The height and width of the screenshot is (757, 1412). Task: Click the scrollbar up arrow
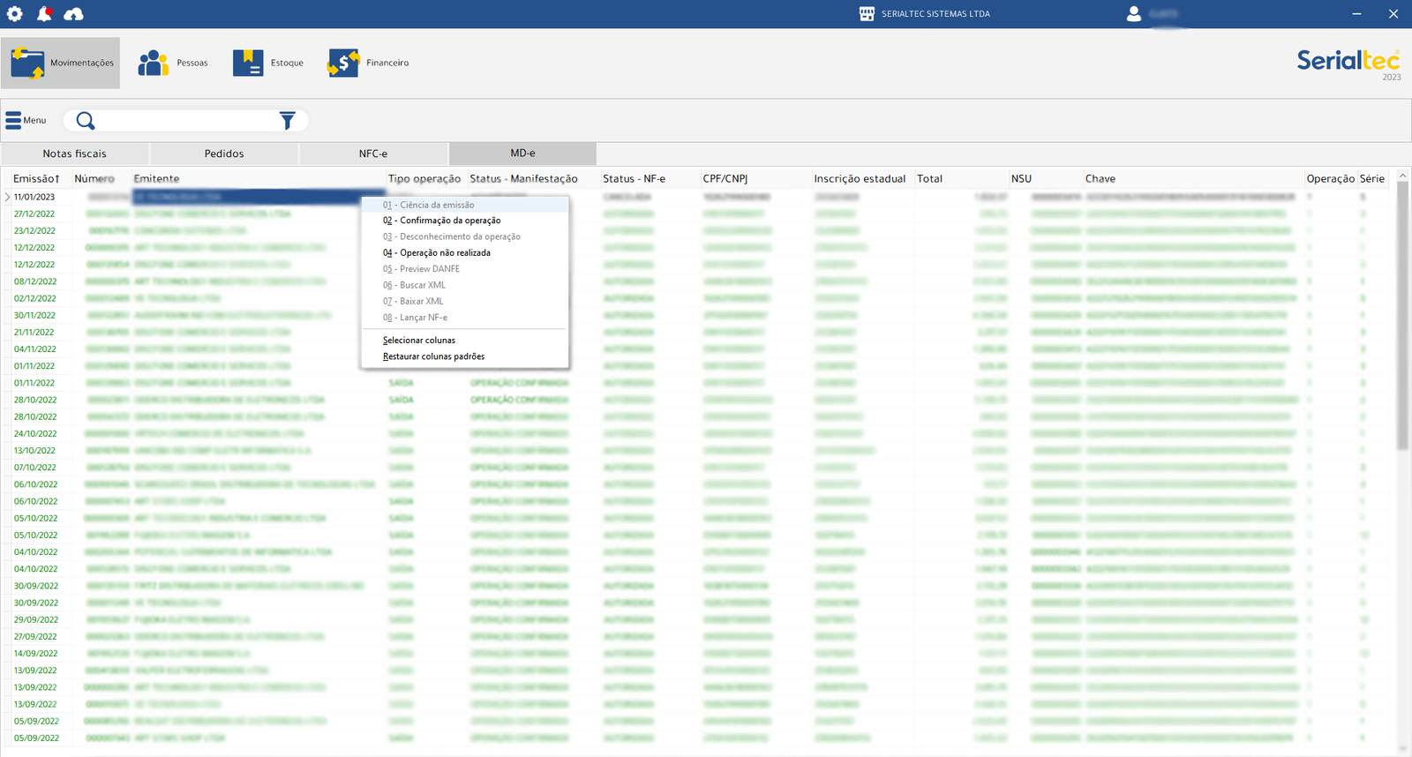tap(1403, 176)
